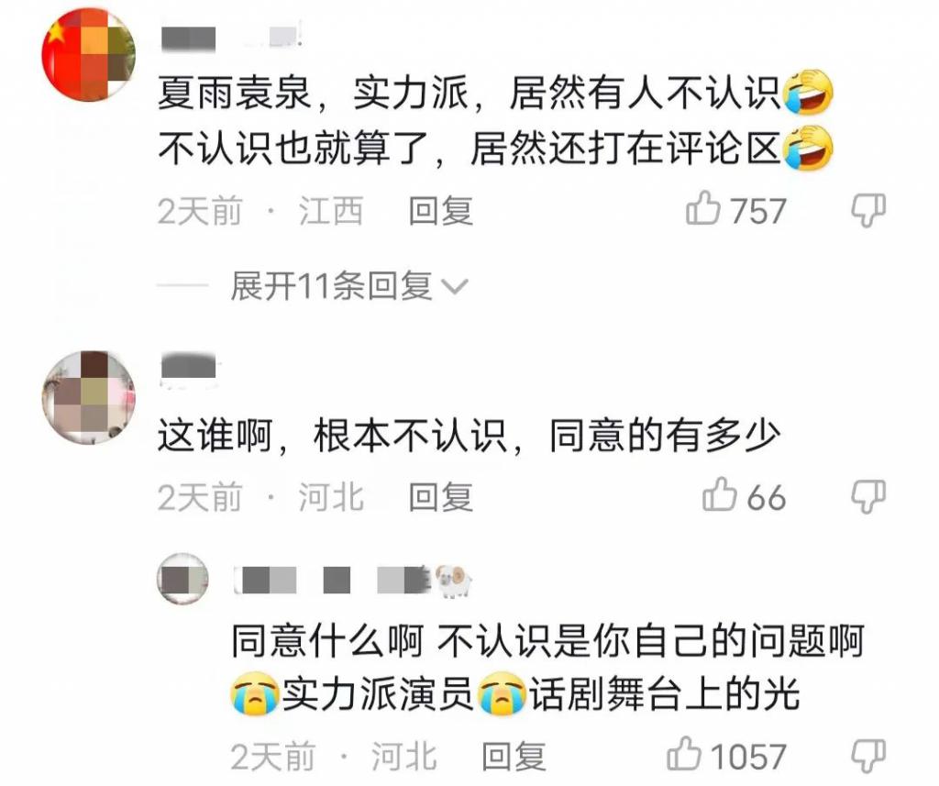The width and height of the screenshot is (939, 786).
Task: Select the text 这谁啊，根本不认识
Action: [x=333, y=437]
